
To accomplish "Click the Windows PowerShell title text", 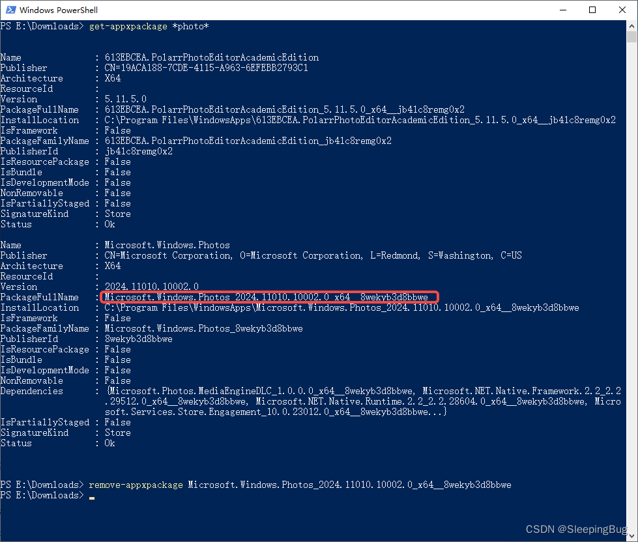I will [59, 10].
